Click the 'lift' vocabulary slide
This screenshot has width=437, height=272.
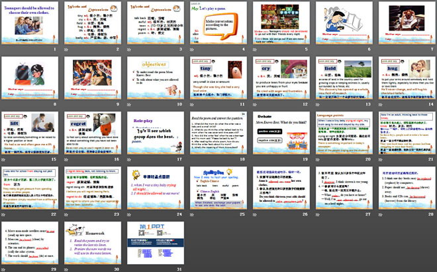[x=30, y=132]
